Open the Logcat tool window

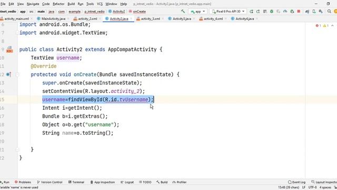(x=127, y=182)
